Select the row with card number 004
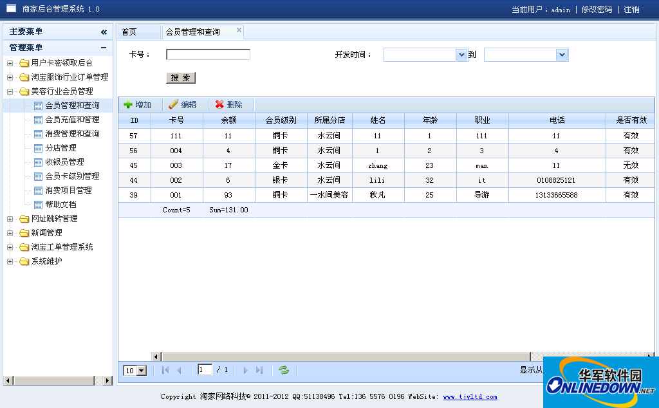The width and height of the screenshot is (659, 408). 386,151
